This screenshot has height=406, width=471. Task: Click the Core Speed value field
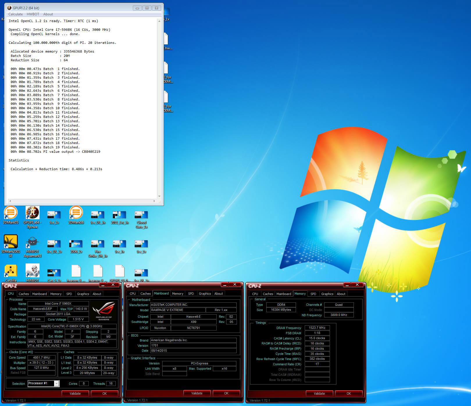41,358
